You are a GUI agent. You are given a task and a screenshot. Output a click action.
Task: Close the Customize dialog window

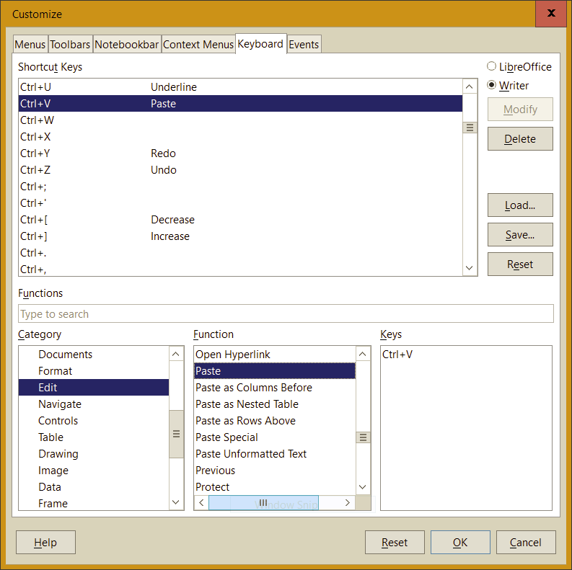coord(551,13)
